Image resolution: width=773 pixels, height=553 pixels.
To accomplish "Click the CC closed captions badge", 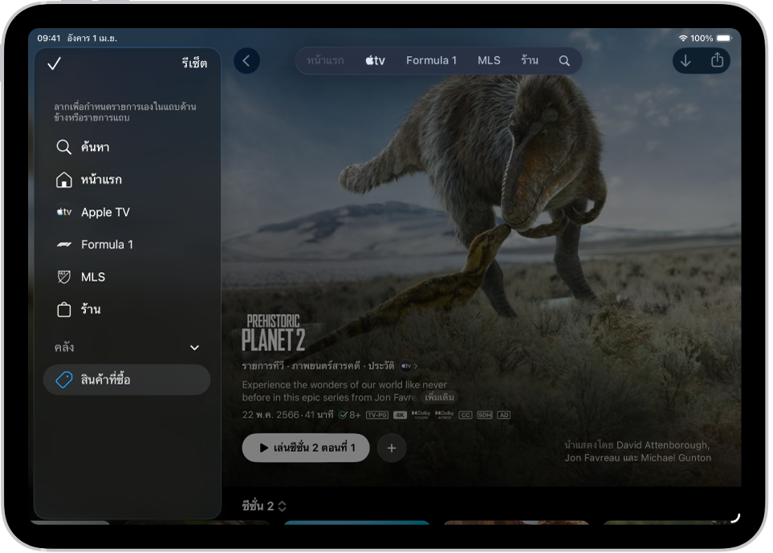I will [466, 415].
